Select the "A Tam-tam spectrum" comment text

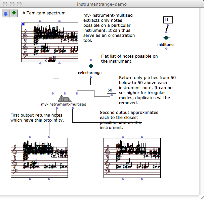pos(44,13)
